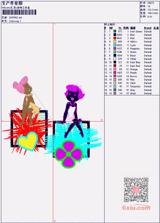Choose the Cyan color swatch

pyautogui.click(x=115, y=45)
